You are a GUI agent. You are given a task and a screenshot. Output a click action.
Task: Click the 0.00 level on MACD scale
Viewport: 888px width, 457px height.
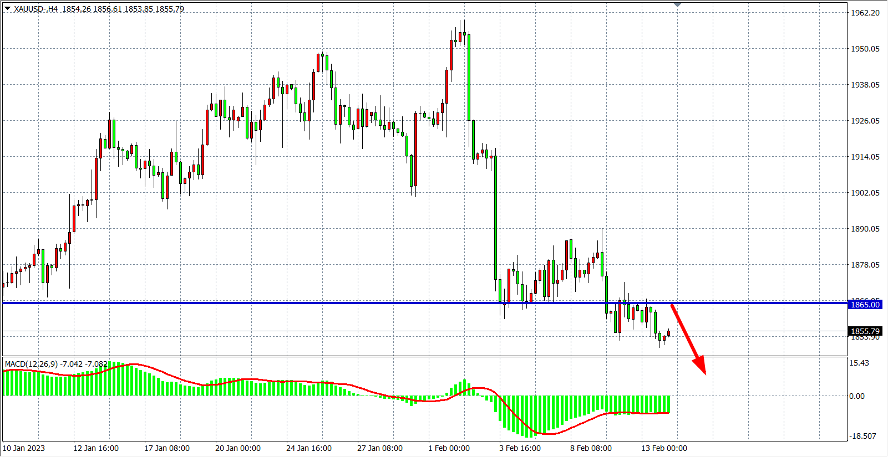click(x=857, y=396)
